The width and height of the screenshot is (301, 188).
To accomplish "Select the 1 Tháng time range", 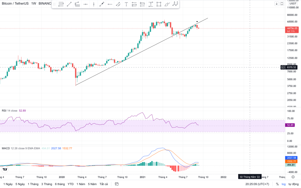I will click(33, 184).
